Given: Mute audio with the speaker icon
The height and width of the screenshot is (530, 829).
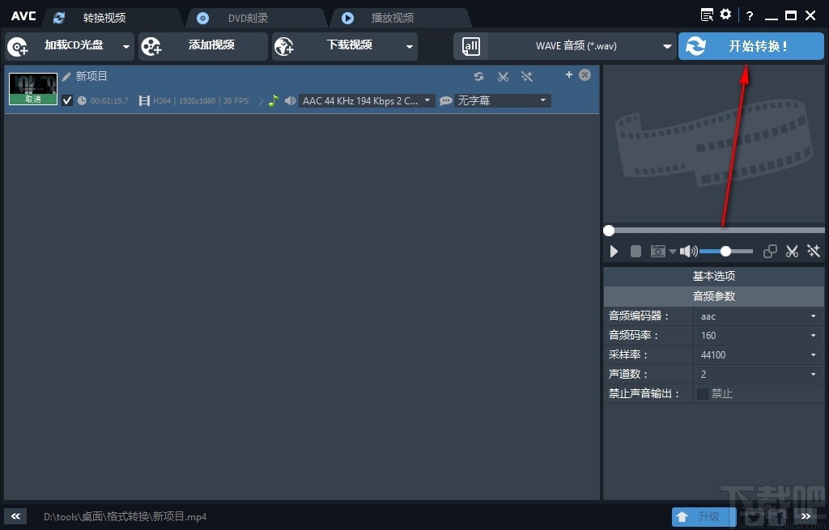Looking at the screenshot, I should pyautogui.click(x=687, y=252).
